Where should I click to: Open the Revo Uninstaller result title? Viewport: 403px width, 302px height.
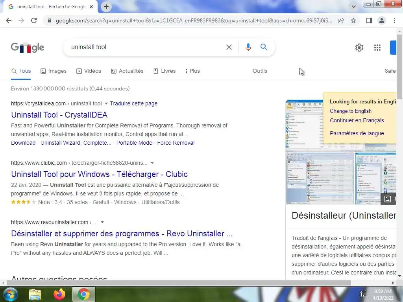pyautogui.click(x=122, y=234)
